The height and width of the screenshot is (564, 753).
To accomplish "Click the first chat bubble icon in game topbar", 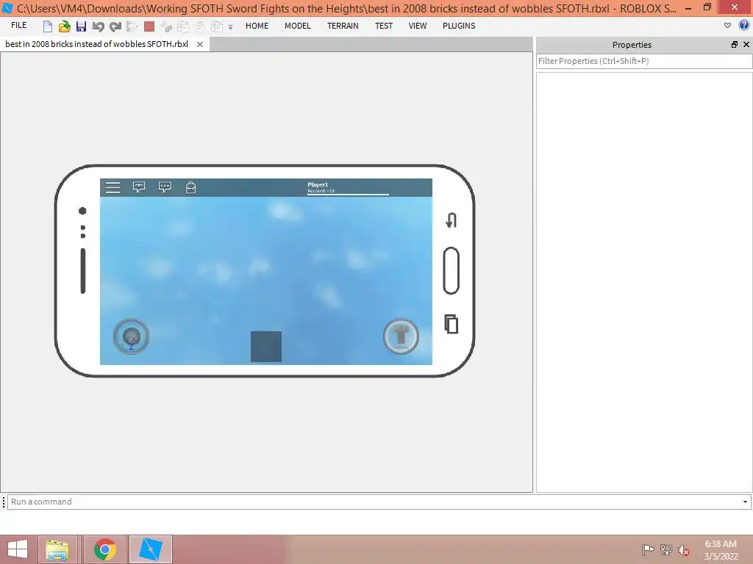I will pyautogui.click(x=139, y=187).
